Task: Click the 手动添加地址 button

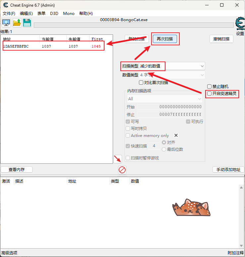Action: [228, 170]
